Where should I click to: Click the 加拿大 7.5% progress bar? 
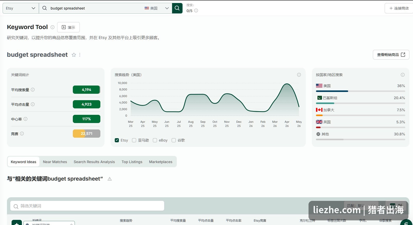click(361, 115)
